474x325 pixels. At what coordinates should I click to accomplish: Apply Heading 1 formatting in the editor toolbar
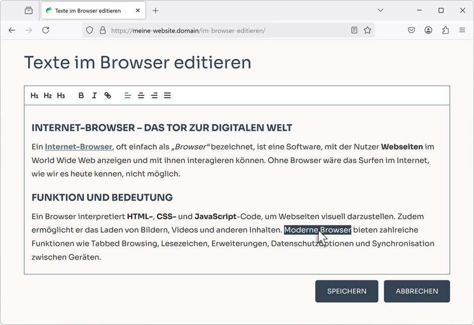pos(35,95)
